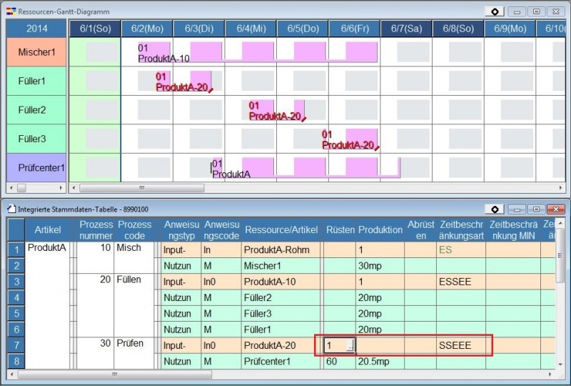Open the Ressourcen-Gantt-Diagramm window system icon

coord(10,11)
